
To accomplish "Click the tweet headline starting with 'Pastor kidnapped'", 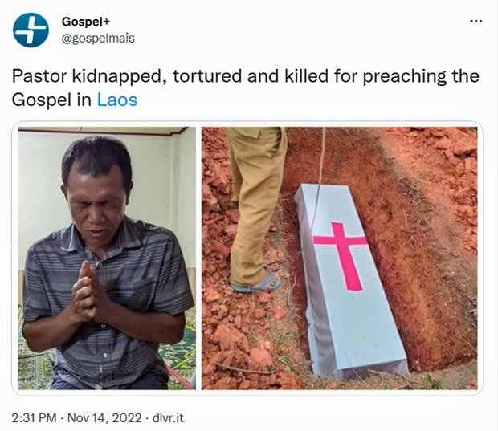I will (x=244, y=77).
